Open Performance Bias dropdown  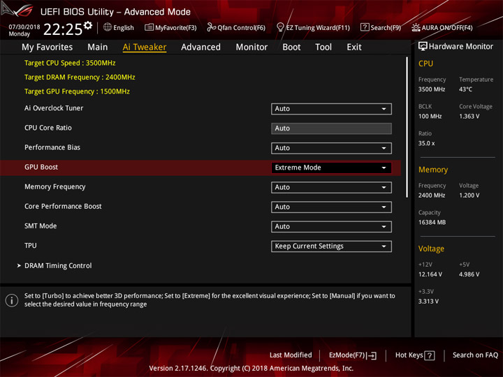point(331,148)
